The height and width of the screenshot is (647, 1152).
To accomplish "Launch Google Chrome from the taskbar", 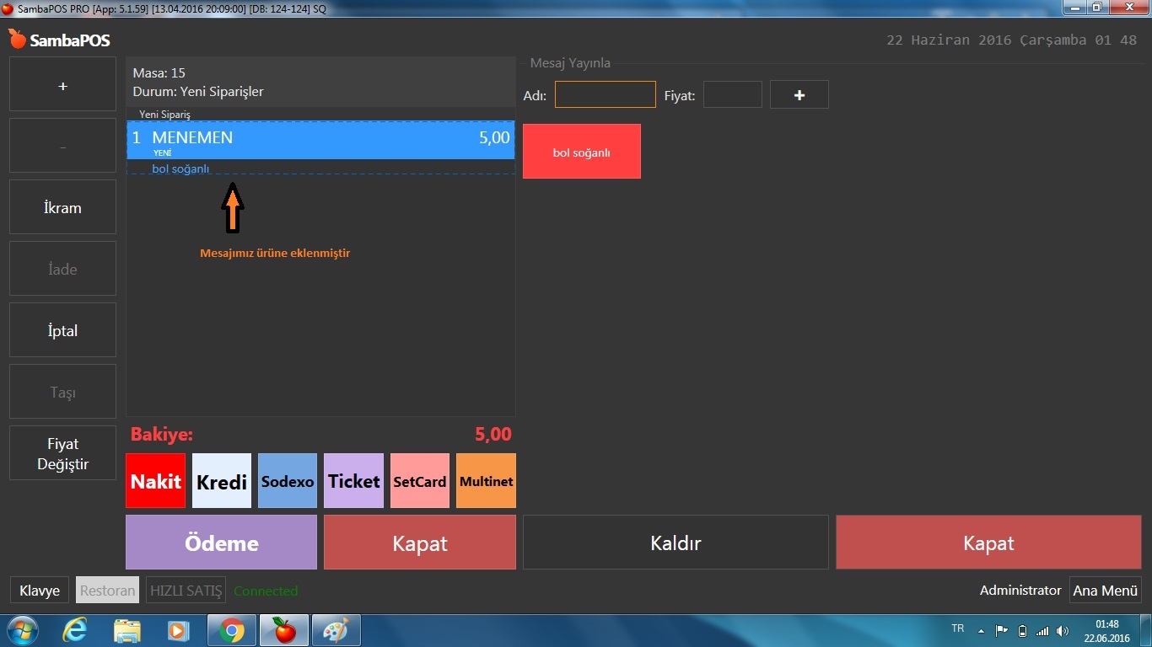I will pyautogui.click(x=232, y=630).
